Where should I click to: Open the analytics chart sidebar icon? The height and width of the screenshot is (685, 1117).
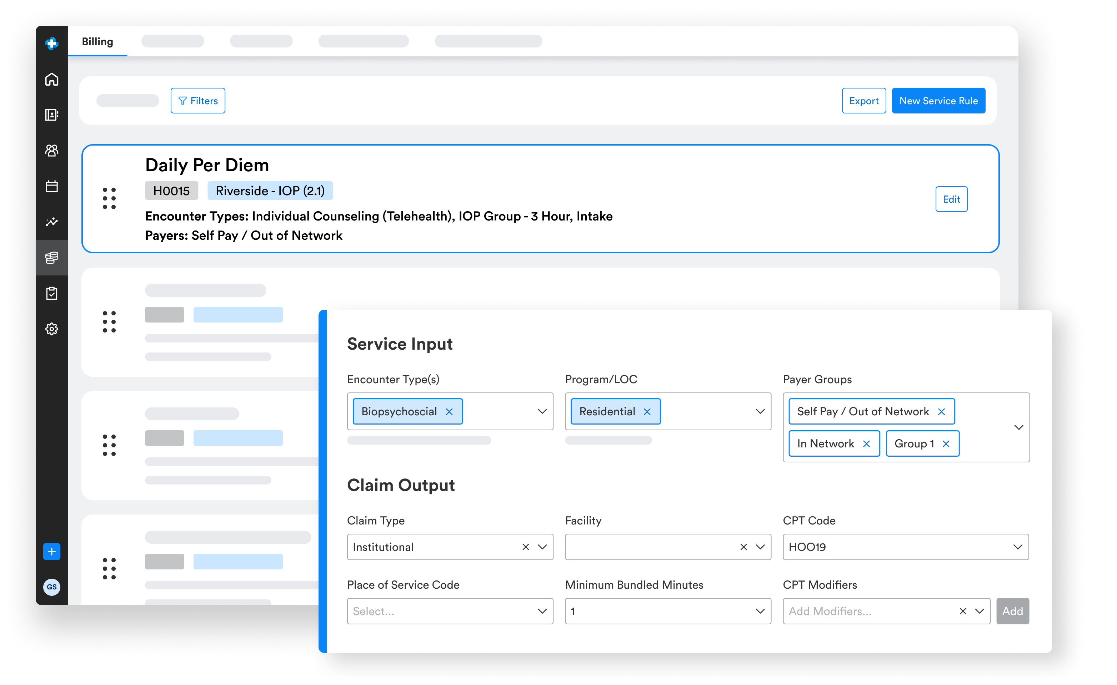52,222
